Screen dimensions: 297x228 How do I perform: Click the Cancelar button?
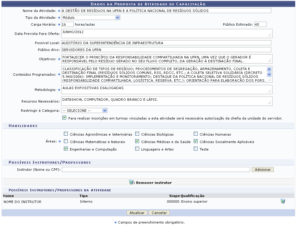159,213
